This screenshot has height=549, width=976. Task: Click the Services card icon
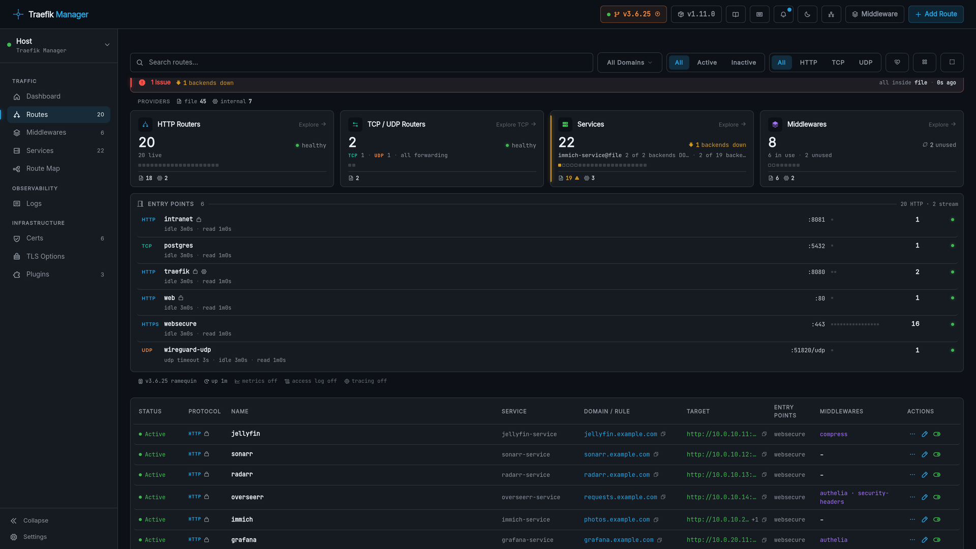[565, 125]
